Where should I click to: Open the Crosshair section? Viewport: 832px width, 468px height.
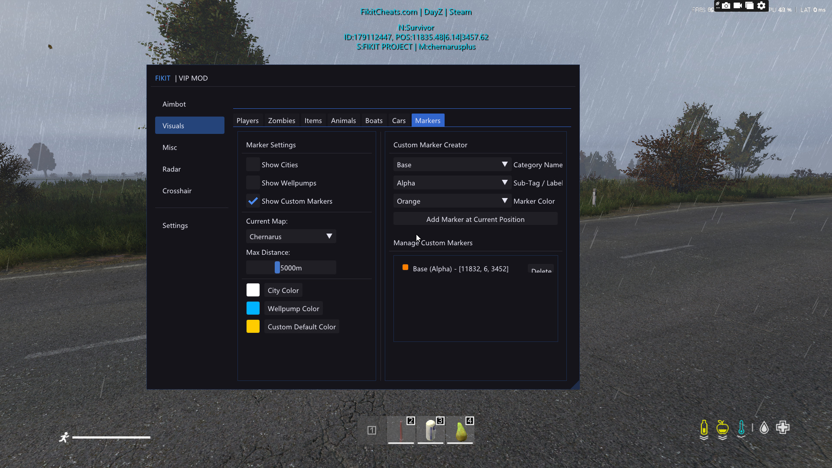190,191
